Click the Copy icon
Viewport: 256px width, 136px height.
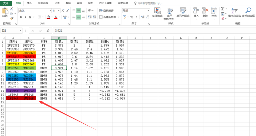tap(12, 14)
